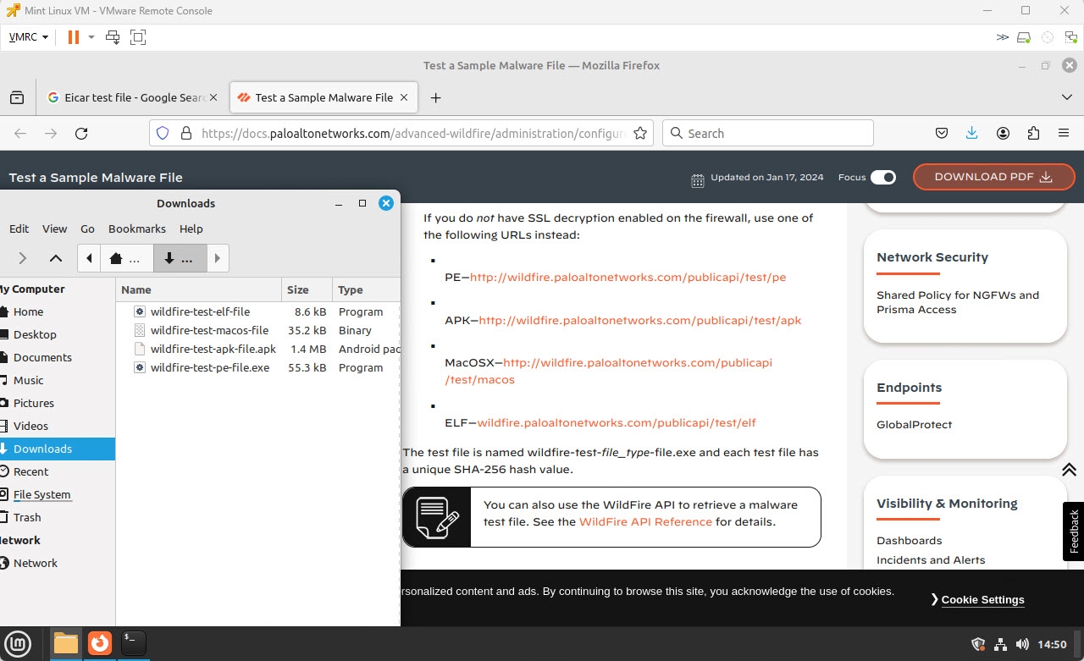
Task: Launch Terminal from the taskbar
Action: point(133,643)
